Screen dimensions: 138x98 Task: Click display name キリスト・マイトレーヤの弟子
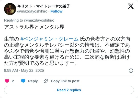click(x=44, y=6)
